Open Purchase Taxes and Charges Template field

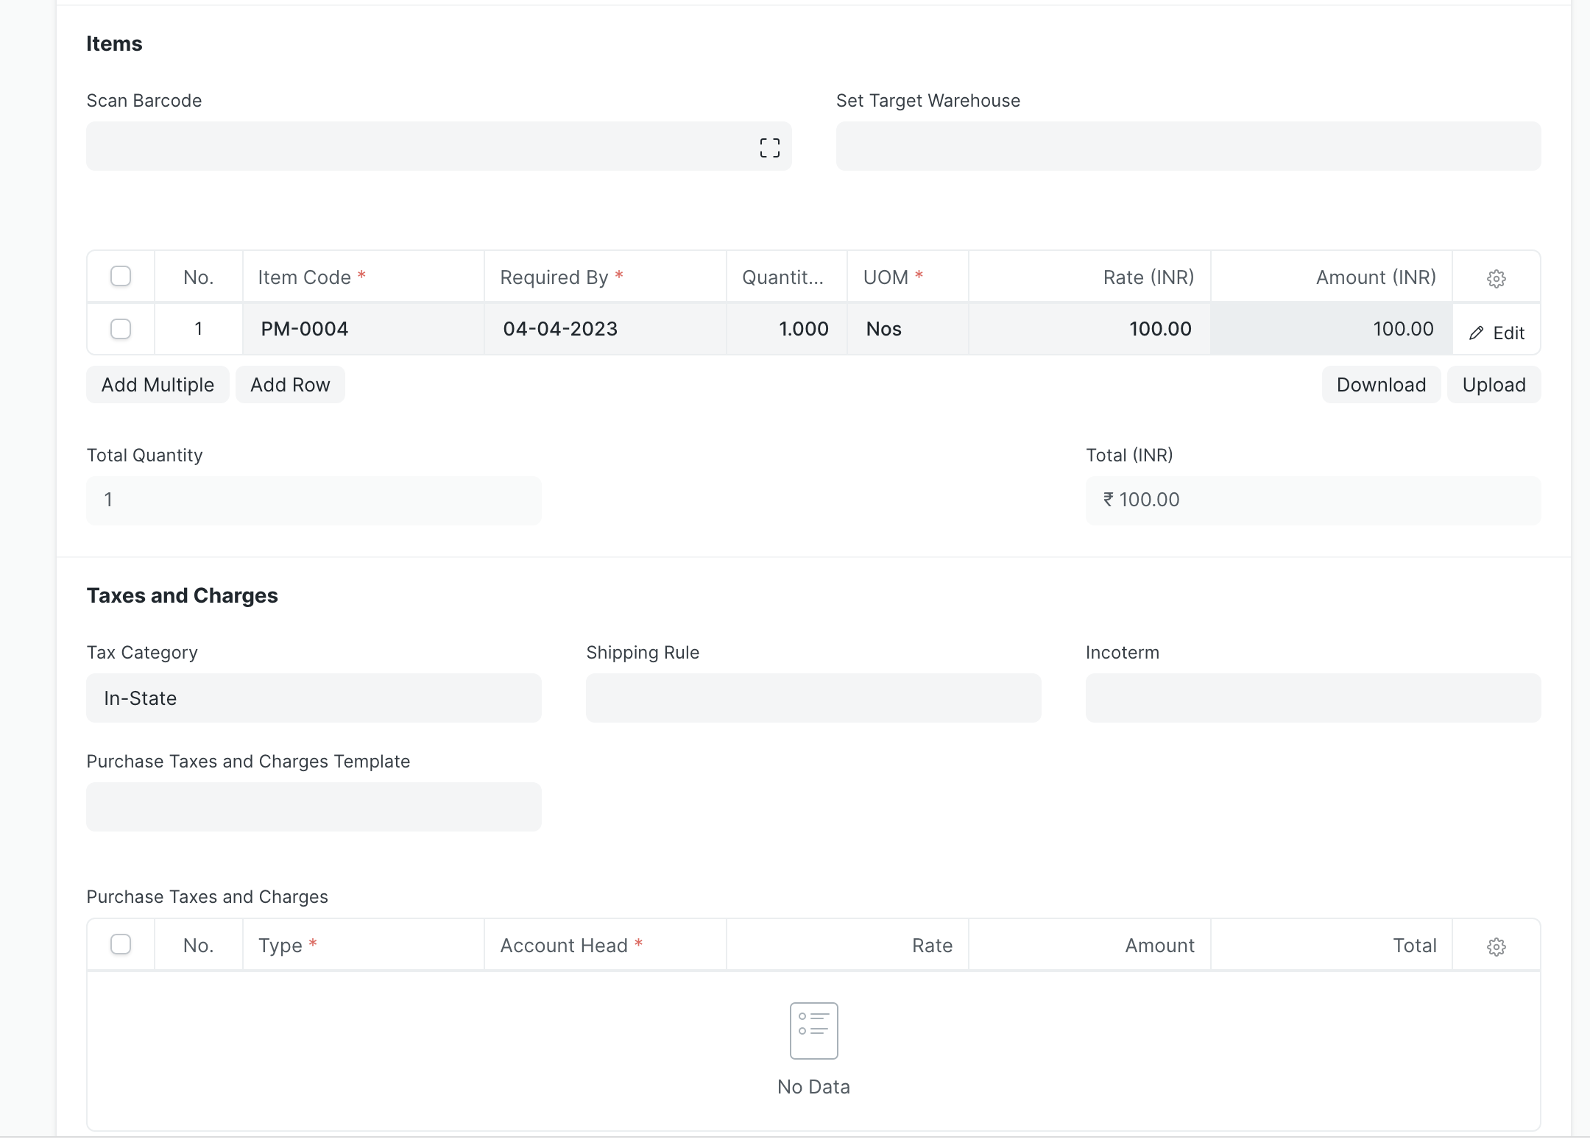pyautogui.click(x=314, y=807)
